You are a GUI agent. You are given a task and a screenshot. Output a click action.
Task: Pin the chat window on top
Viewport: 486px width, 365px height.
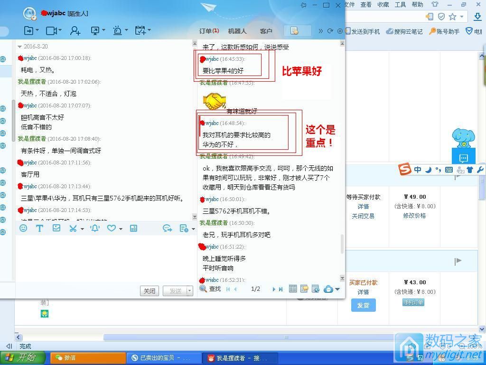304,5
